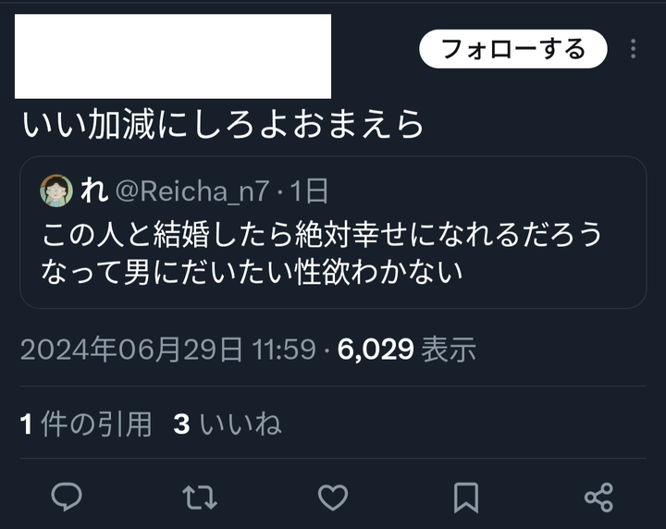Click the 2024年06月29日 11:59 timestamp
The image size is (666, 529).
[x=168, y=350]
